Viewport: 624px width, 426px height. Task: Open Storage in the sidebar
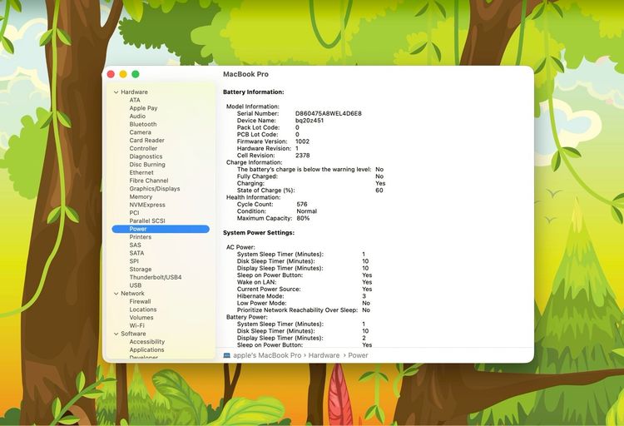141,270
